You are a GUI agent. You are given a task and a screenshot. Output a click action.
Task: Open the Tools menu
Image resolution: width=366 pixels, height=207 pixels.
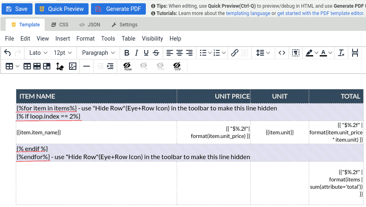pyautogui.click(x=108, y=39)
